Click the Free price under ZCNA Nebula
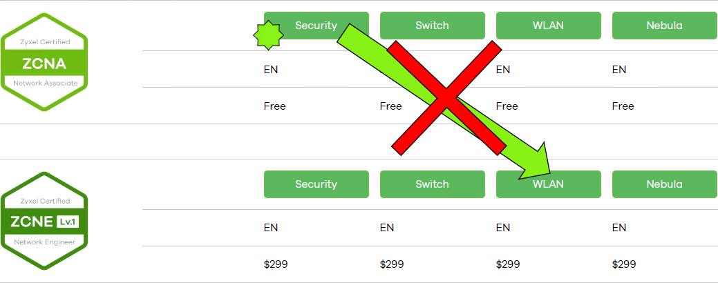 point(623,106)
